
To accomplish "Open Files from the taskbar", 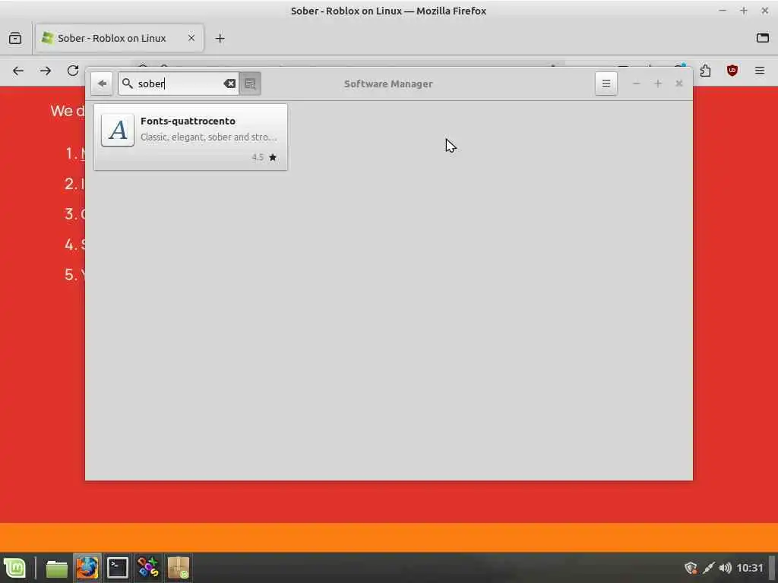I will pos(56,568).
